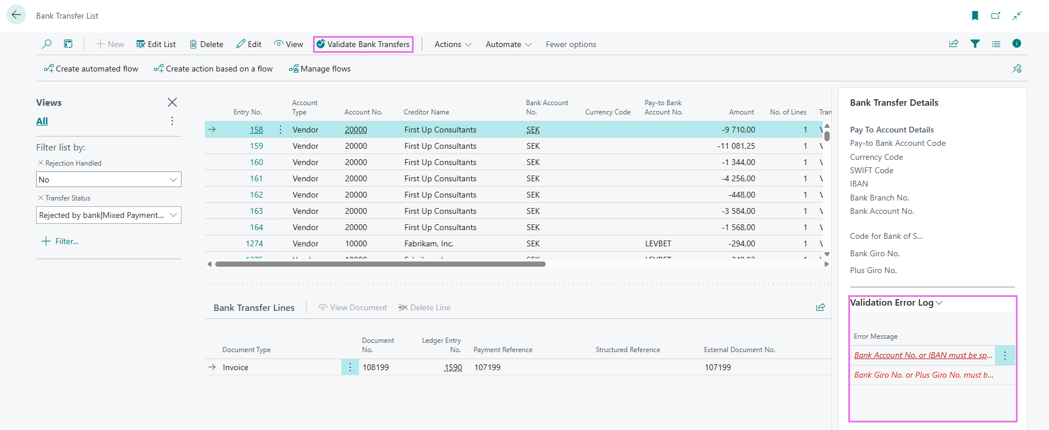This screenshot has height=430, width=1049.
Task: Click Fewer options
Action: [571, 44]
